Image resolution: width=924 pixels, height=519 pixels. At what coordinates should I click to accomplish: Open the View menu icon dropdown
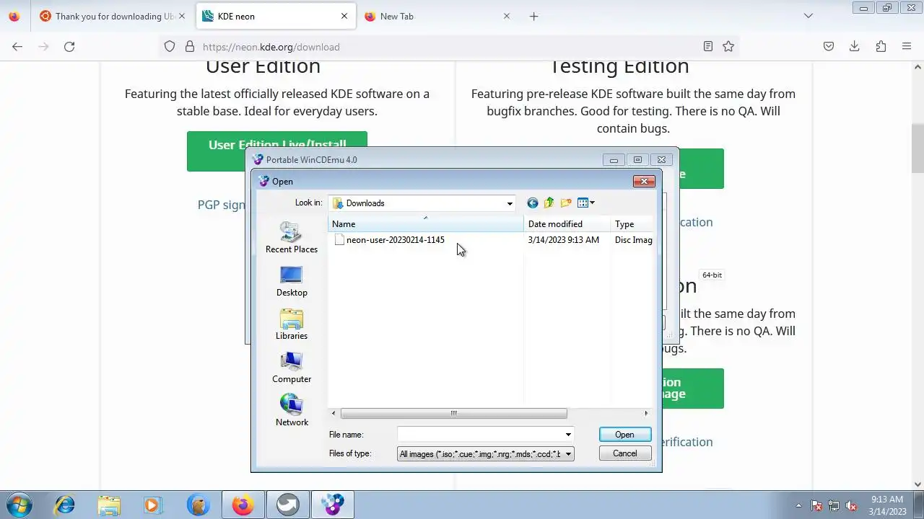click(x=586, y=203)
